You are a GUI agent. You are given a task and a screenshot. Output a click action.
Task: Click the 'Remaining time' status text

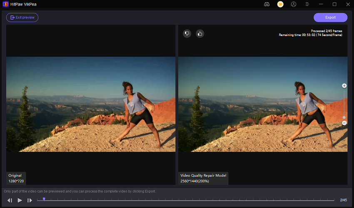310,35
